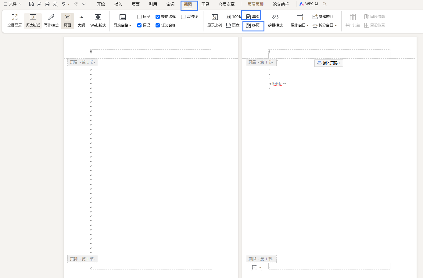Expand 拆分窗口 dropdown

tap(325, 25)
